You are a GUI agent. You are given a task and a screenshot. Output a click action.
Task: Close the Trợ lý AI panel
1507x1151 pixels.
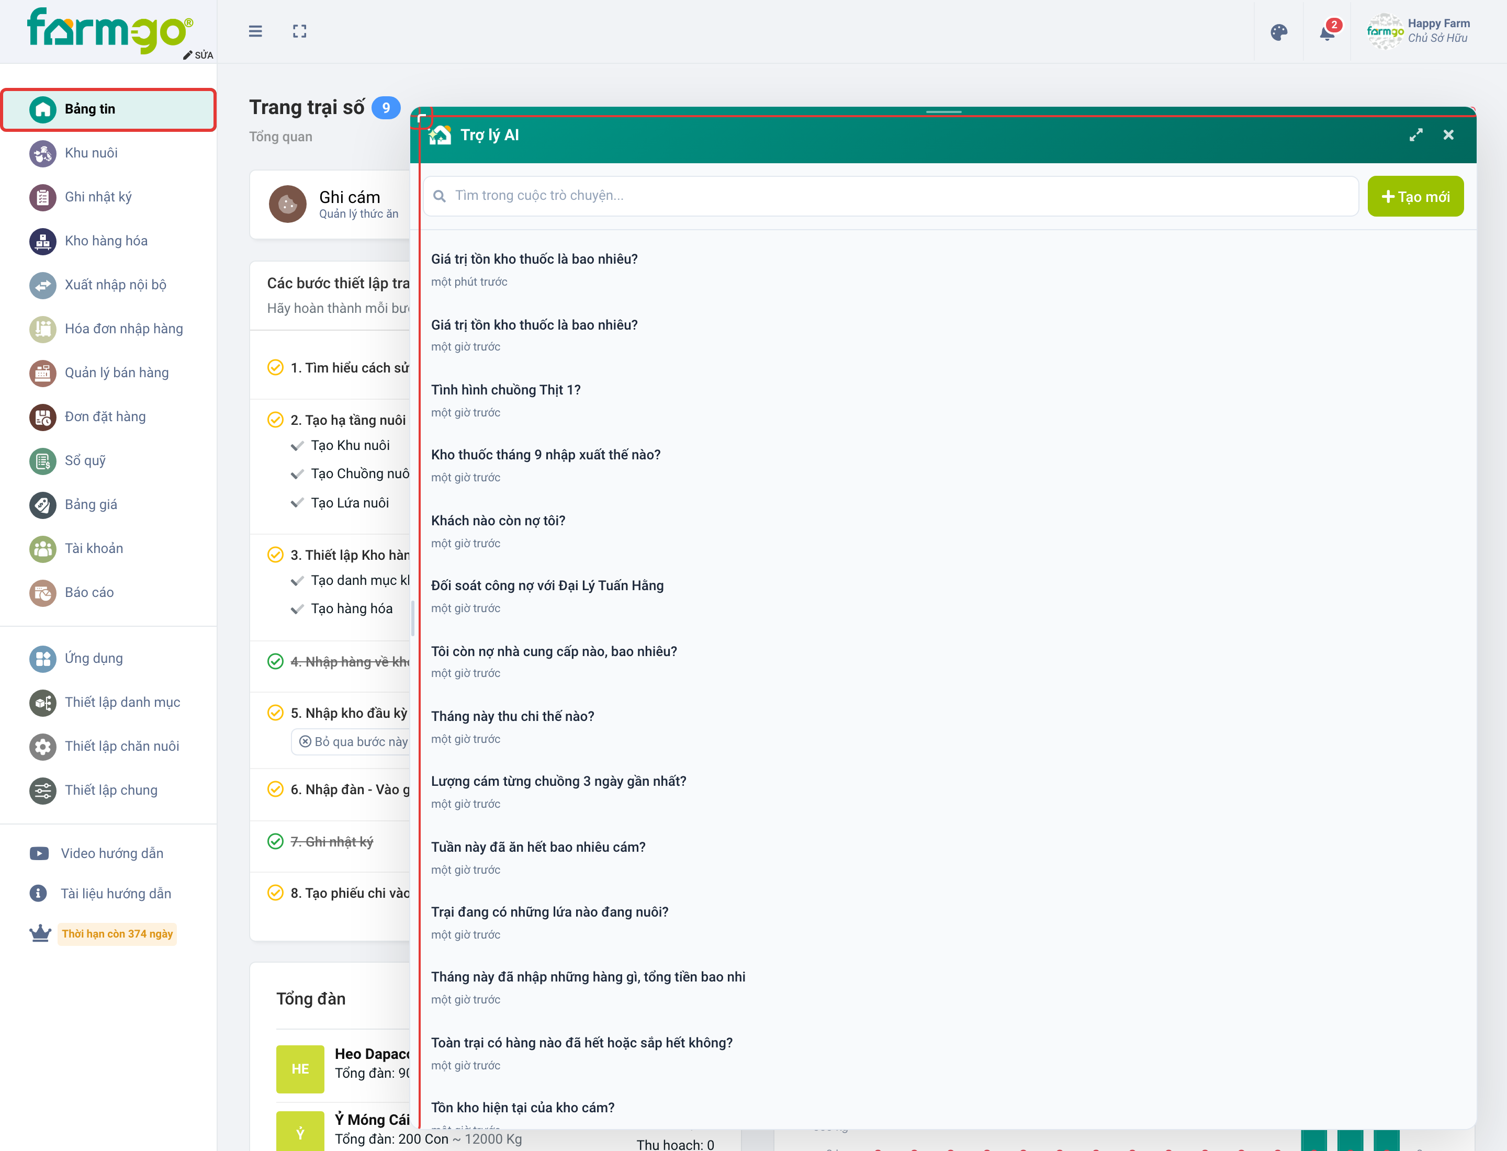point(1448,135)
